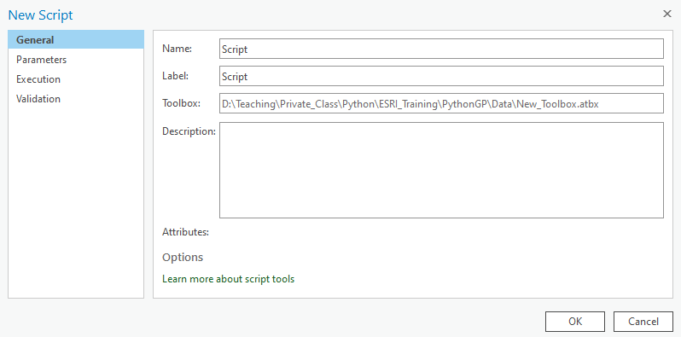Click the Toolbox path field
Screen dimensions: 681x337
coord(441,103)
